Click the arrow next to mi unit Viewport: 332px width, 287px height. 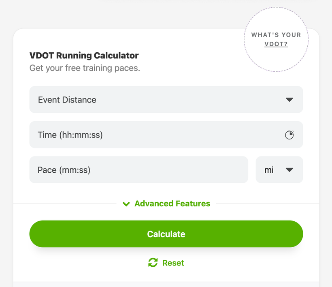289,170
